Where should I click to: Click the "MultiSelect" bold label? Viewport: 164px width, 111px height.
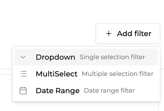tap(57, 74)
